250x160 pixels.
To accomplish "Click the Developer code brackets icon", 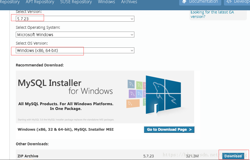I will point(229,2).
